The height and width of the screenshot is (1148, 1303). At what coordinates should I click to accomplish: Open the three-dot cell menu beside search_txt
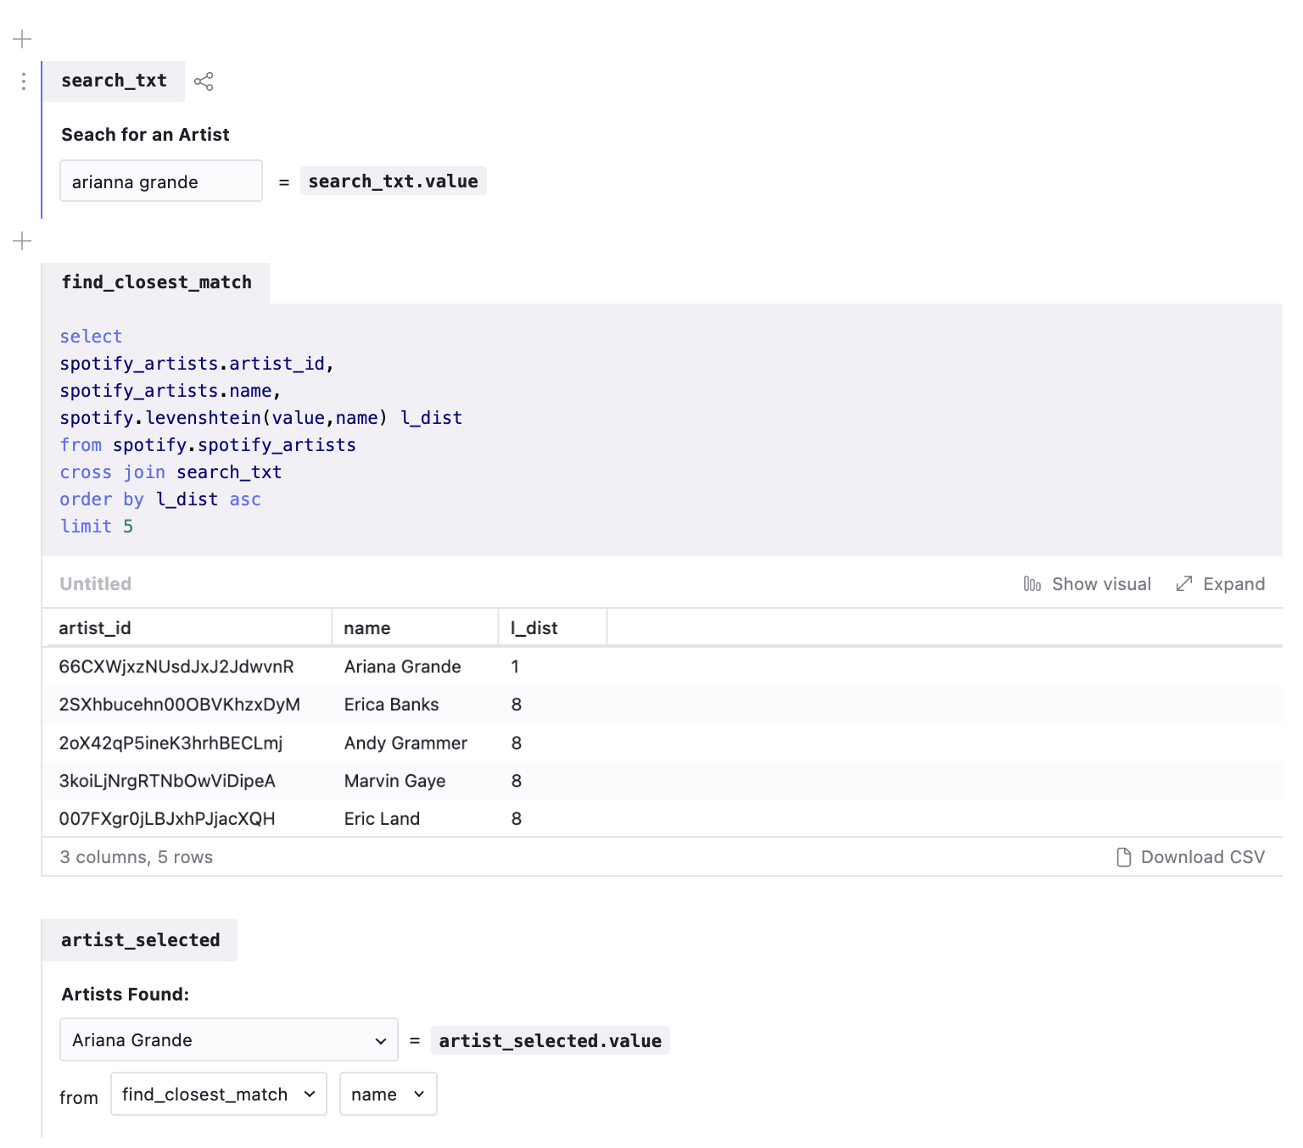(x=24, y=81)
